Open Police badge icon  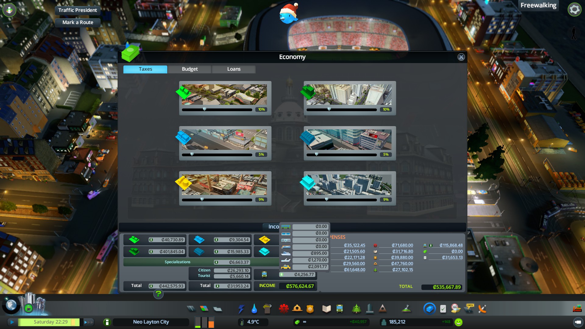point(310,309)
